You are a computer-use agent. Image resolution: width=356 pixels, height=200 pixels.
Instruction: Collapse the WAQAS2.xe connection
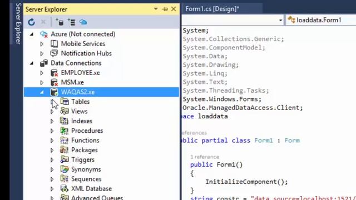[x=42, y=92]
